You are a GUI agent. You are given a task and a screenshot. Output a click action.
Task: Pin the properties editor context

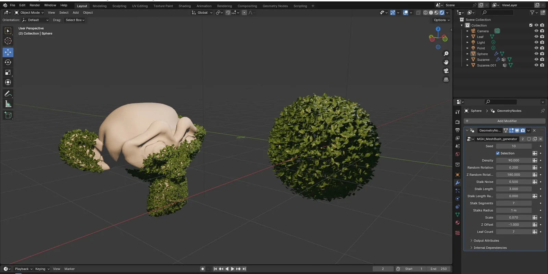543,111
